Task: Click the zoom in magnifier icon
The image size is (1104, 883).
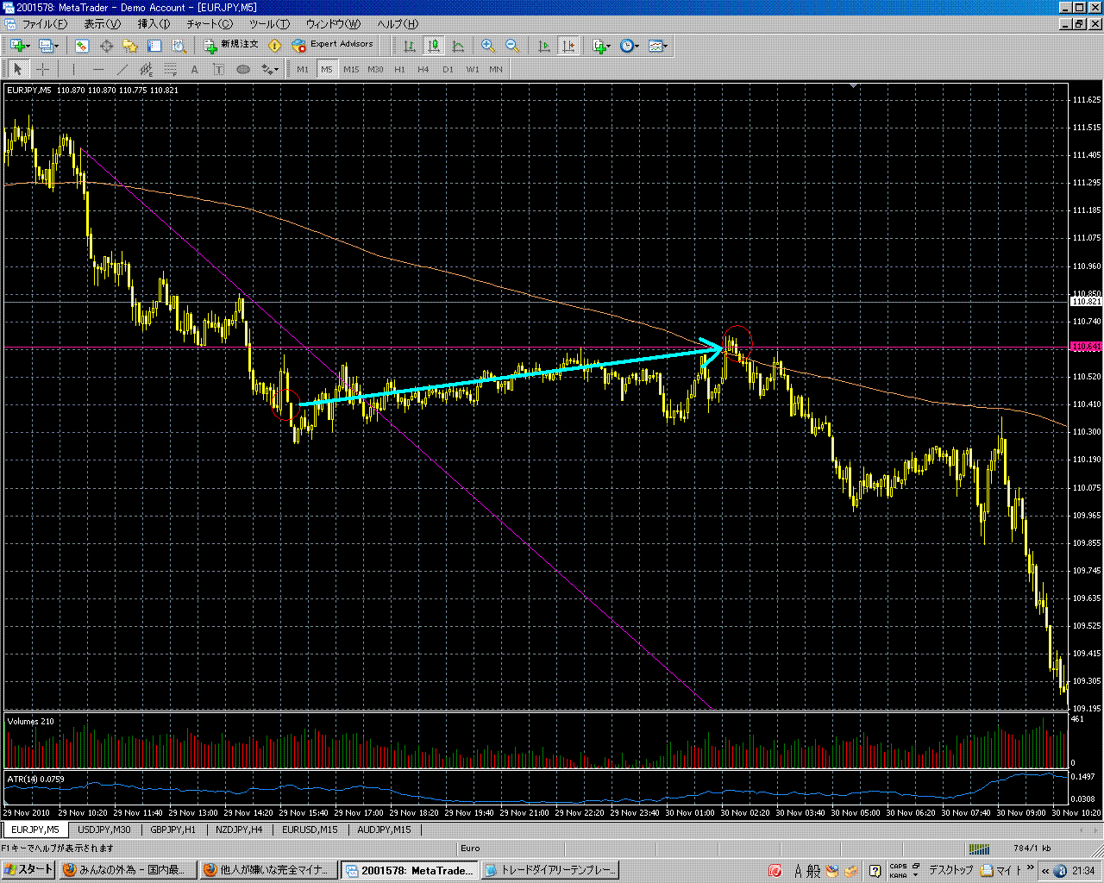Action: [488, 46]
